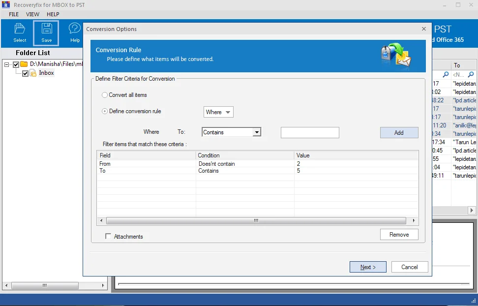Uncheck the Inbox folder checkbox

tap(25, 73)
